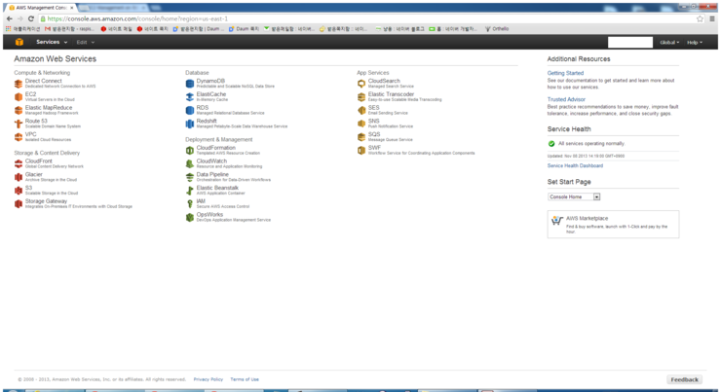Expand the Help dropdown menu

[695, 42]
